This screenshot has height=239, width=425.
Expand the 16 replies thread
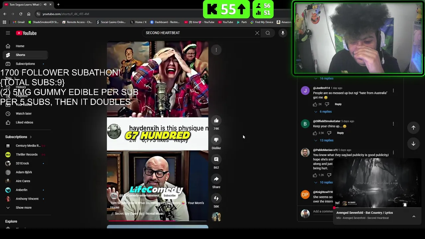pyautogui.click(x=324, y=78)
